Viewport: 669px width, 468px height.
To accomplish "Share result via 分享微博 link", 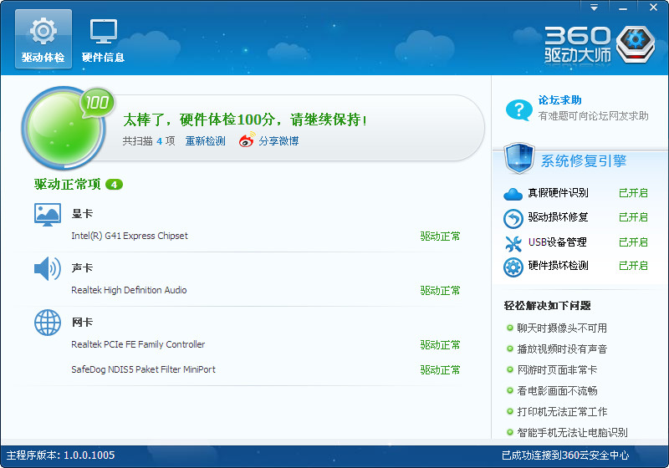I will click(x=278, y=141).
